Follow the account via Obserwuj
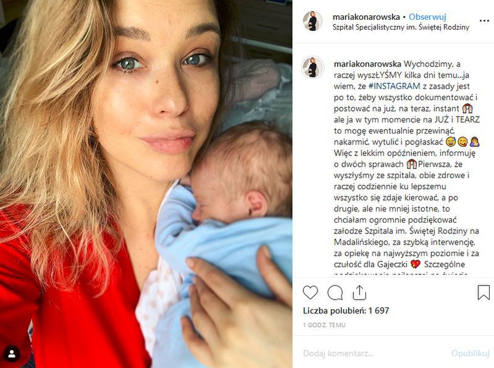 [427, 17]
